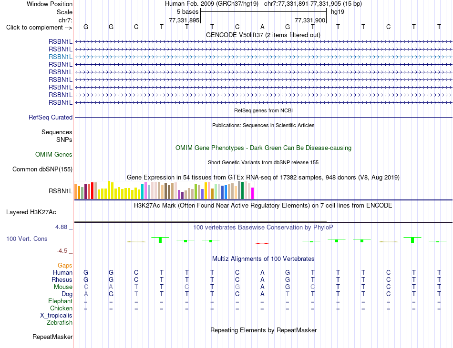Click the RSBN1L label beside the GTEx bar chart

(x=61, y=191)
